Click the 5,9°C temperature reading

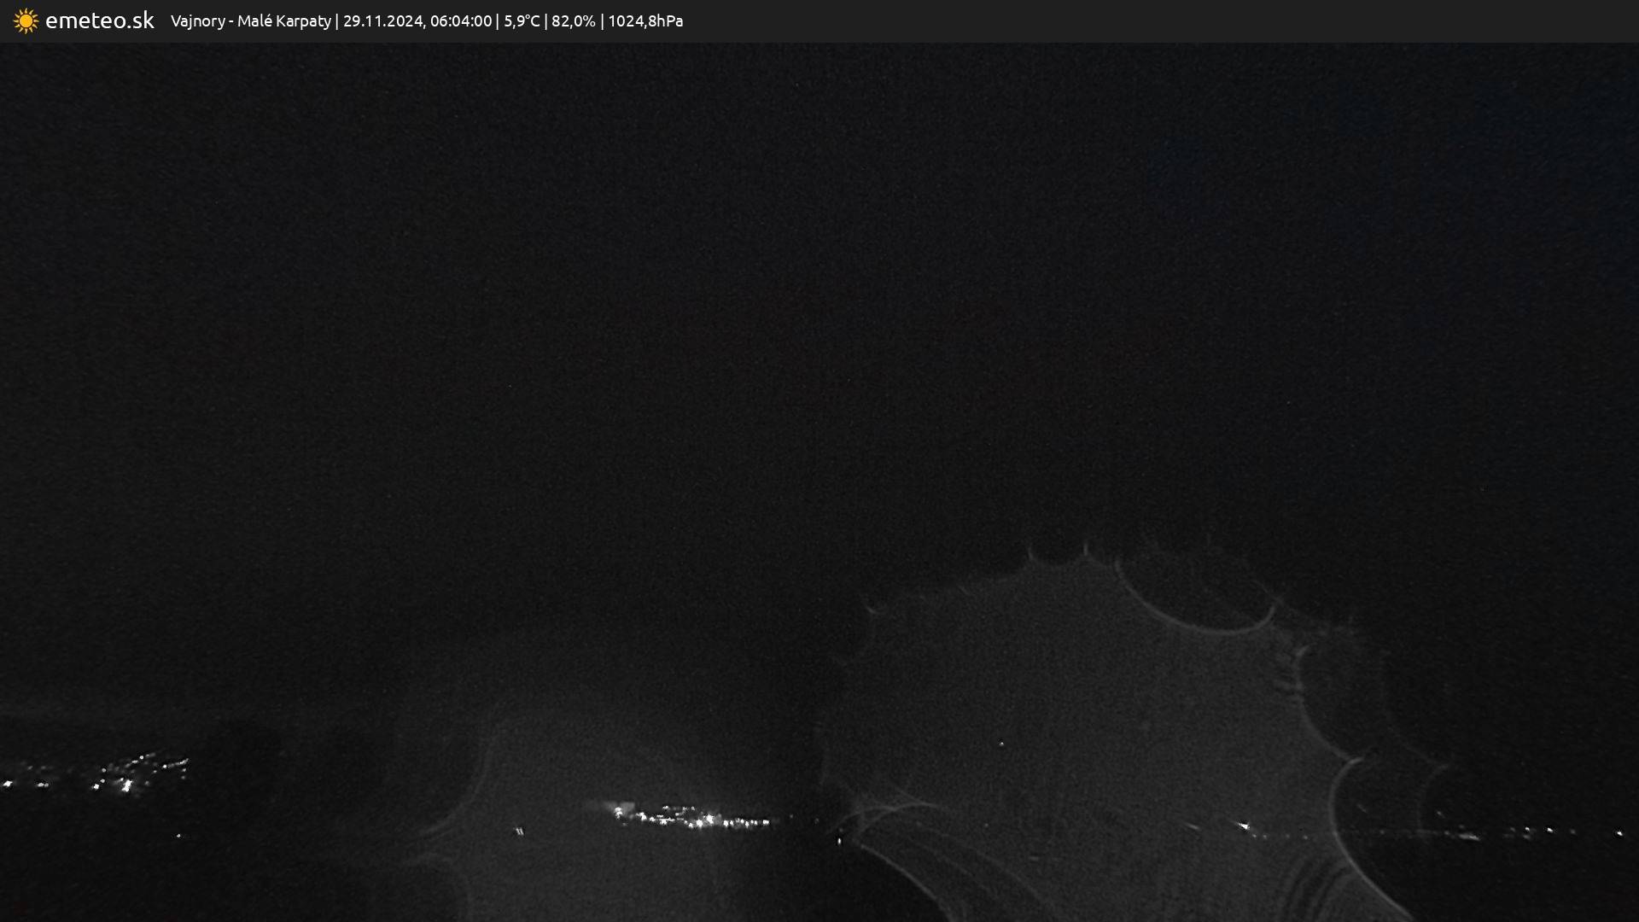[x=522, y=20]
